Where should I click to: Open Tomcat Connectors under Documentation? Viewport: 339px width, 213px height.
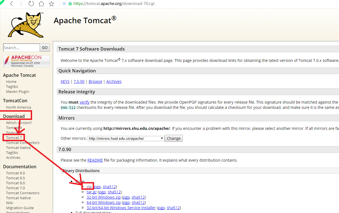coord(23,193)
